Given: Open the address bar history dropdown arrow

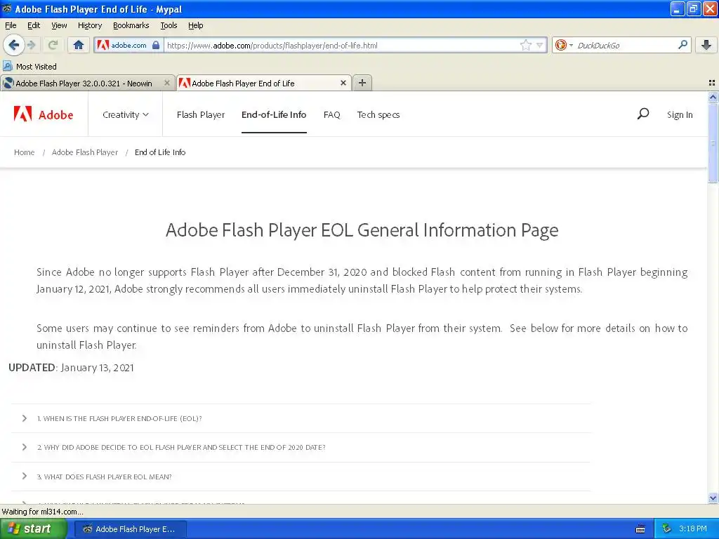Looking at the screenshot, I should (540, 45).
